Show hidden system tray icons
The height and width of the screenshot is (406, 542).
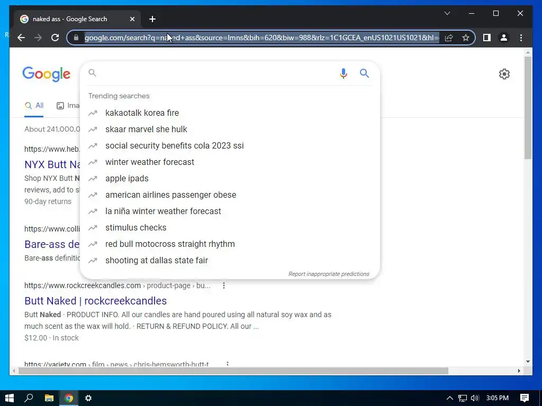(x=450, y=398)
